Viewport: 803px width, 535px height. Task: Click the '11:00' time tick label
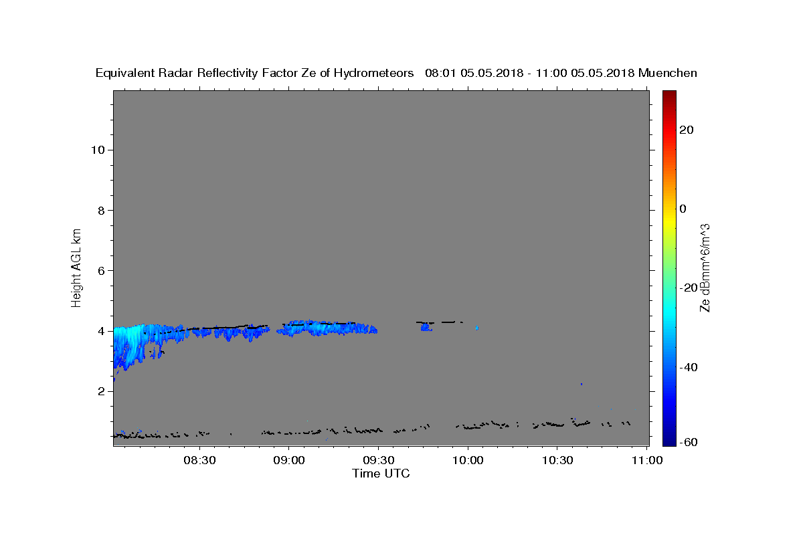646,460
